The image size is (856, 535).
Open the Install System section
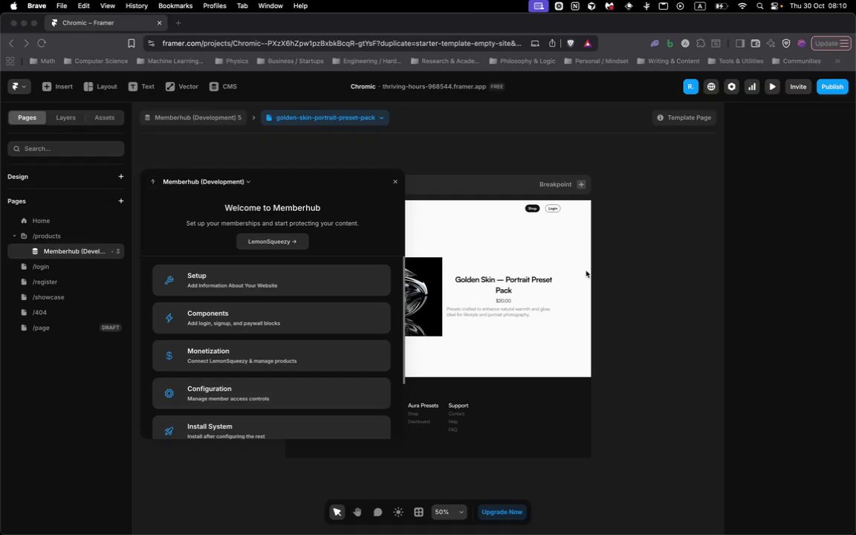click(271, 427)
